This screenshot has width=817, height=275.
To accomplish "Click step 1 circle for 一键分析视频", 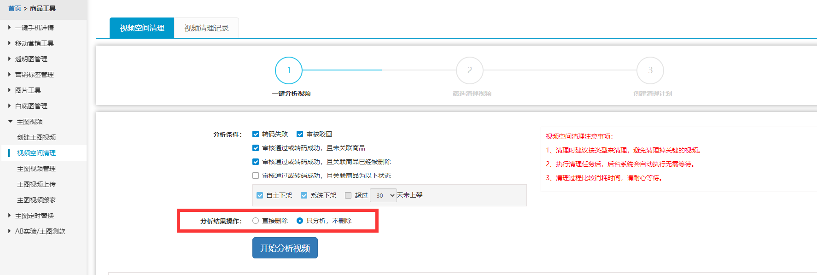I will (x=289, y=70).
